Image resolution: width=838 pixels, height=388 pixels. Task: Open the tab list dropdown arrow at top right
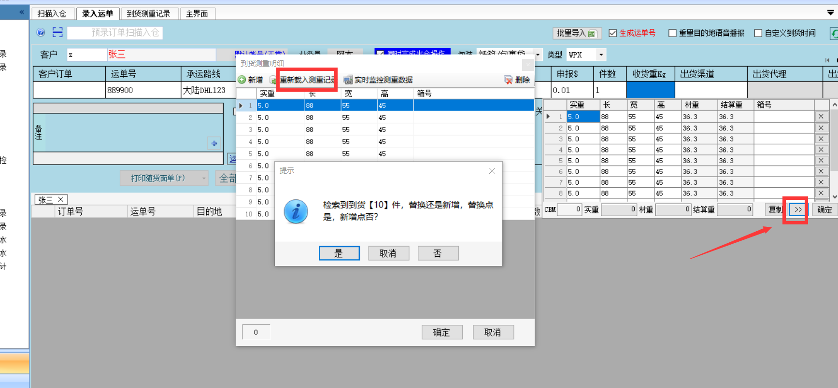pos(830,13)
